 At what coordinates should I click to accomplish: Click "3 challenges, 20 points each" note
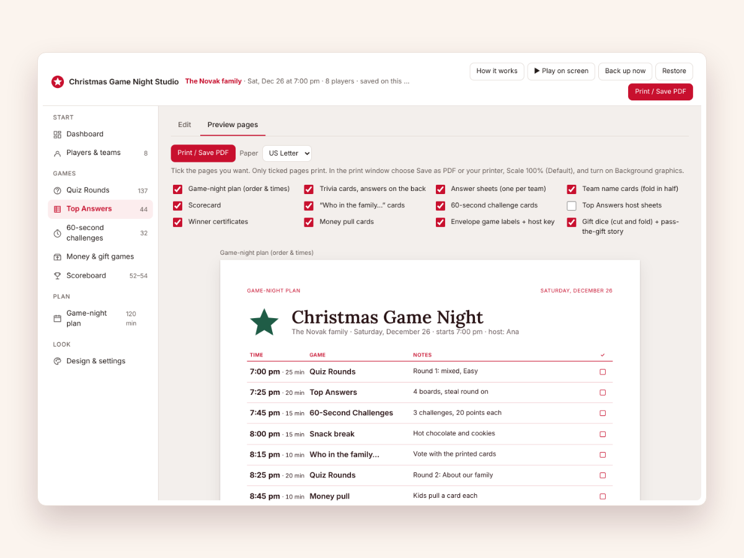[458, 412]
